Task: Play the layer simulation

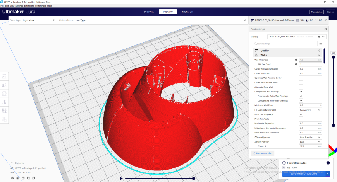Action: (121, 179)
